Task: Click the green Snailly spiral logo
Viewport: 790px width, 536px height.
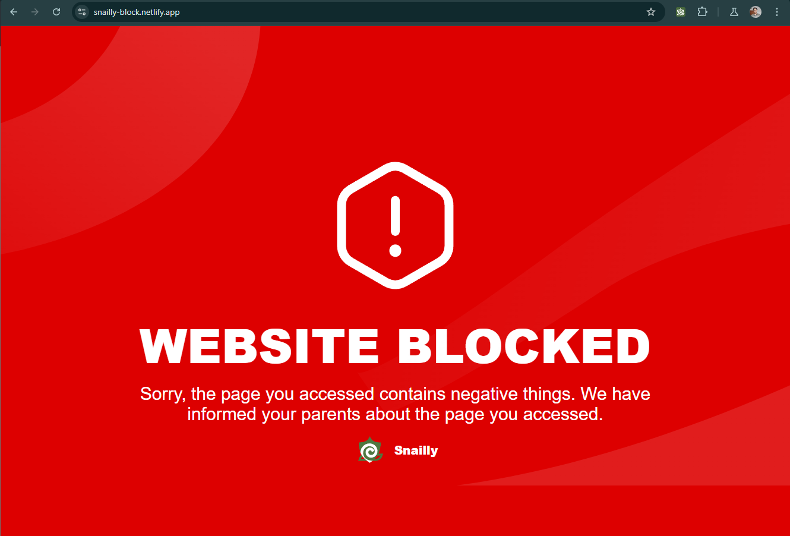Action: coord(370,450)
